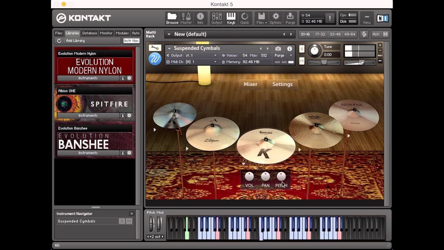Click the Tune knob

coord(315,51)
